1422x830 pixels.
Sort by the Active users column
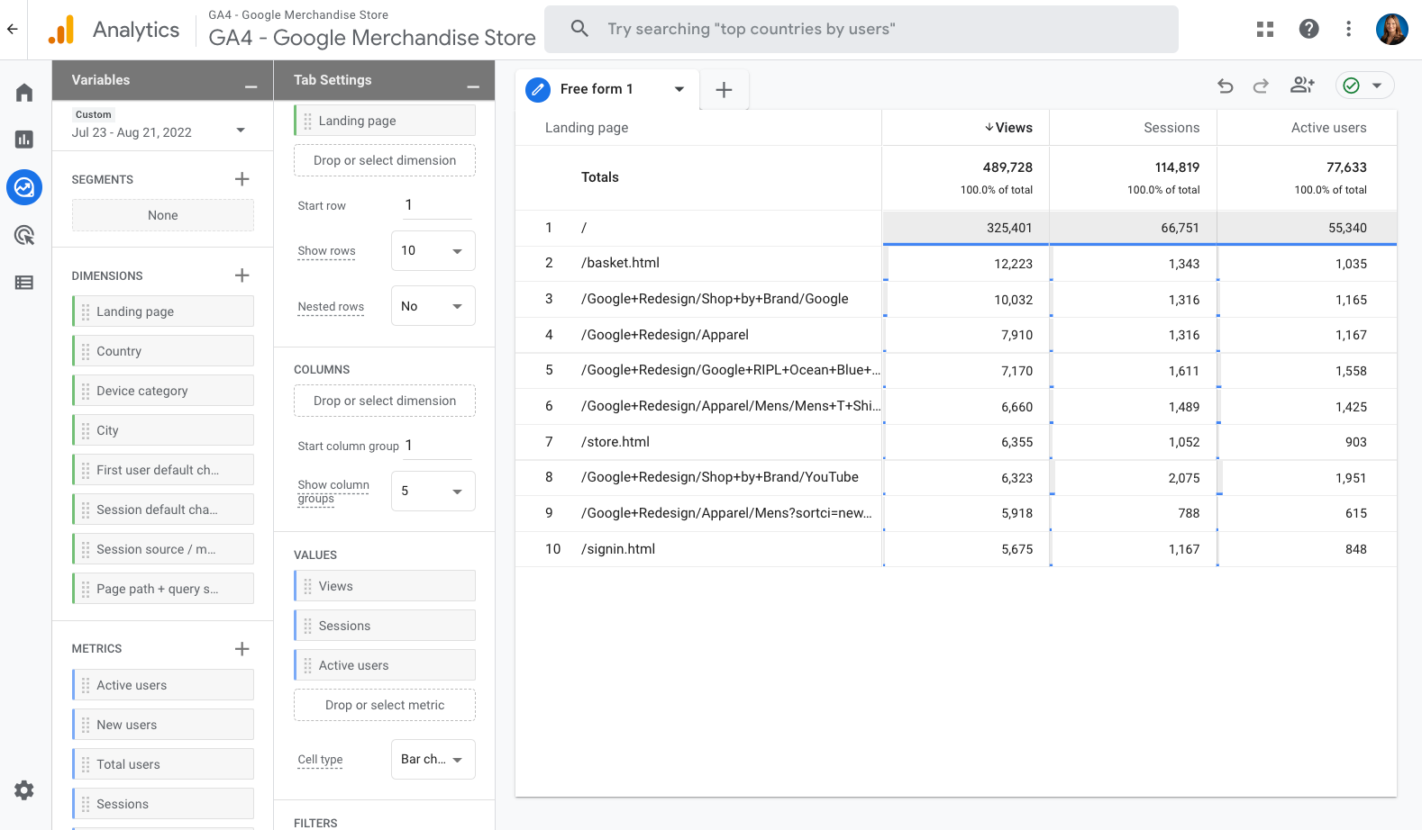click(x=1328, y=128)
